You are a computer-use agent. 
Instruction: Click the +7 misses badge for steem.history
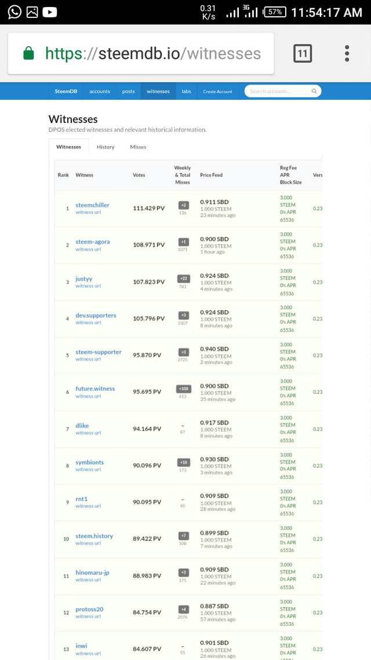[x=183, y=536]
